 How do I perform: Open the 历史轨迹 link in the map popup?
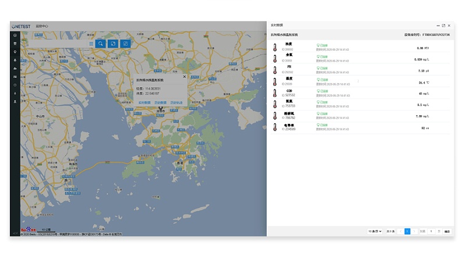pyautogui.click(x=176, y=103)
